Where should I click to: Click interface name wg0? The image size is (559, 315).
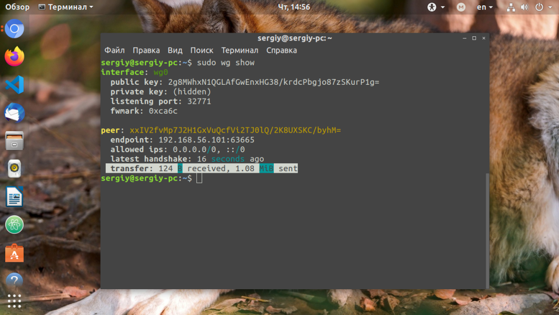(161, 72)
